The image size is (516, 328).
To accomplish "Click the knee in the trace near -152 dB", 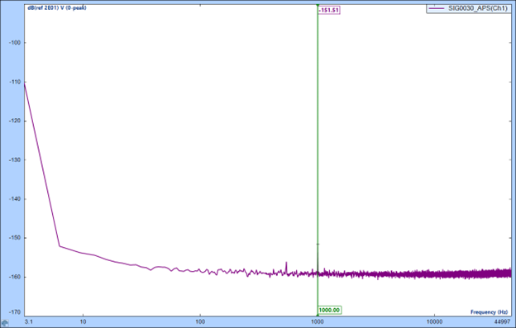I will (x=60, y=246).
